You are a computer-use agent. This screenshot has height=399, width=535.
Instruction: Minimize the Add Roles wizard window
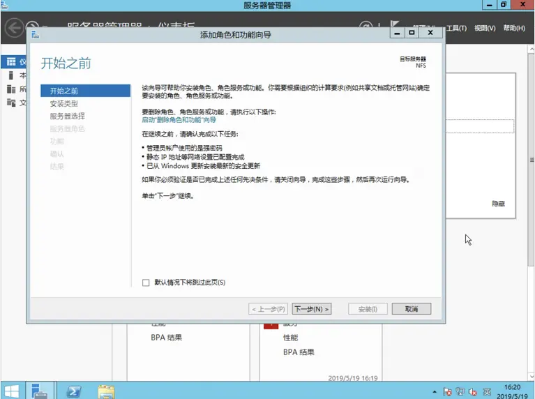point(397,33)
